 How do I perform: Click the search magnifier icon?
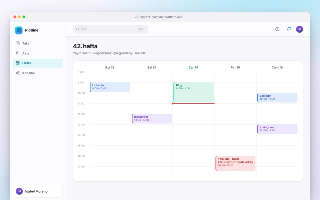(x=78, y=29)
